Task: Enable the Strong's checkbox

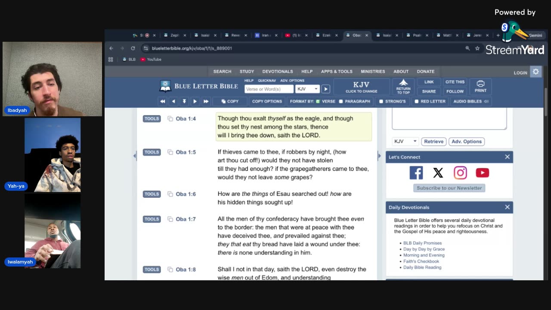Action: click(381, 102)
